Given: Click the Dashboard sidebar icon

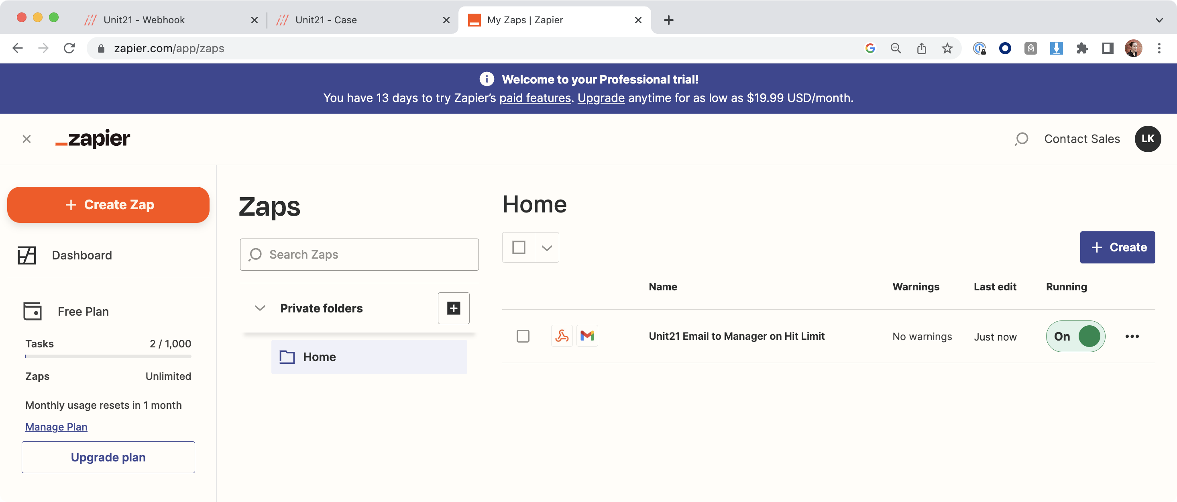Looking at the screenshot, I should [x=26, y=255].
